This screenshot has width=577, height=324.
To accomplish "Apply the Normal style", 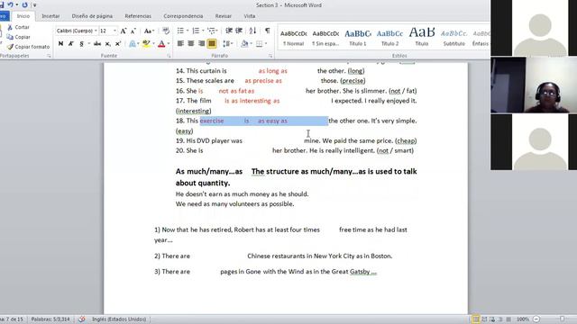I will [x=293, y=38].
